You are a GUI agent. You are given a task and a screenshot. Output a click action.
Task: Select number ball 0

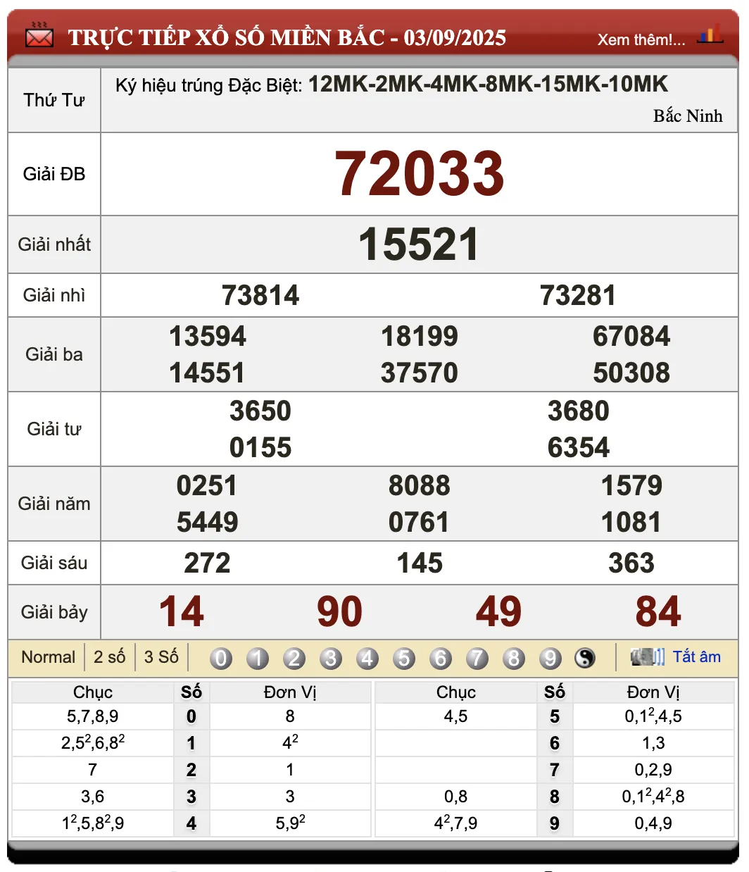[x=221, y=657]
